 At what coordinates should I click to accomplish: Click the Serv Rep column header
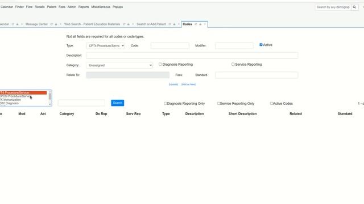133,114
